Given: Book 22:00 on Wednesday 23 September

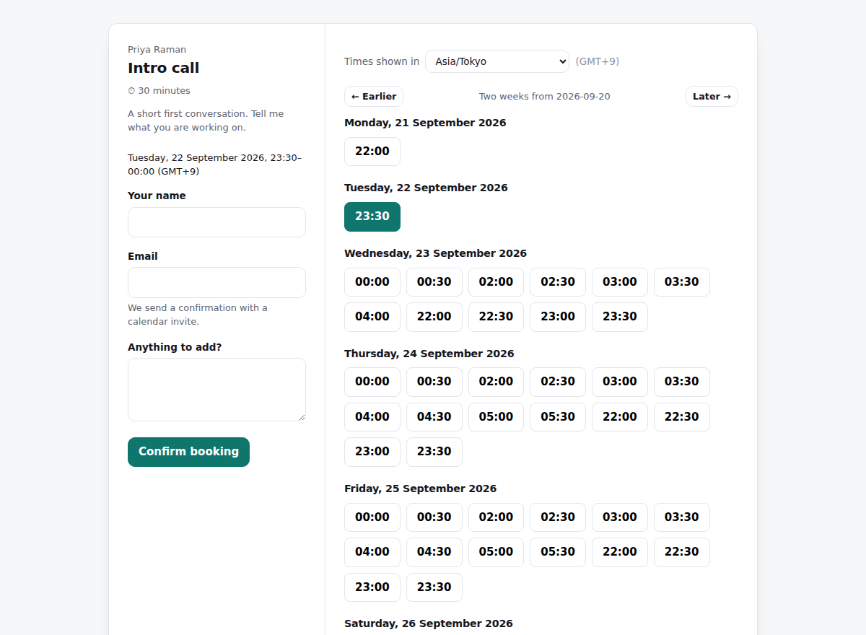Looking at the screenshot, I should pyautogui.click(x=434, y=317).
